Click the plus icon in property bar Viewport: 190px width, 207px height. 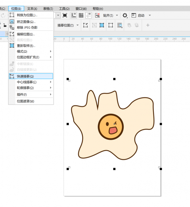[x=148, y=25]
